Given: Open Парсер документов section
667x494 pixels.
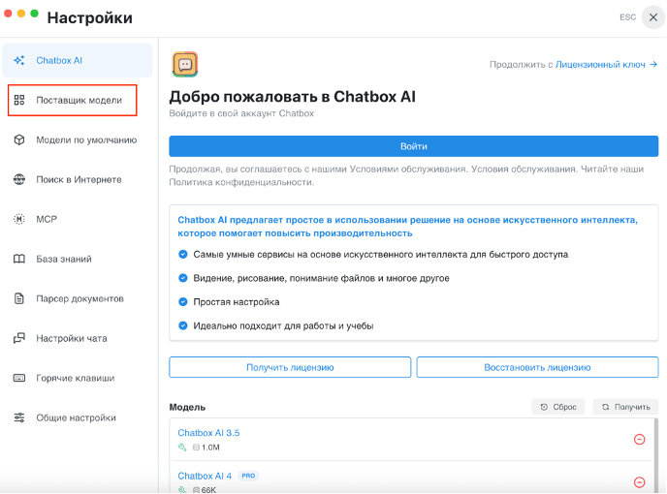Looking at the screenshot, I should pyautogui.click(x=78, y=298).
